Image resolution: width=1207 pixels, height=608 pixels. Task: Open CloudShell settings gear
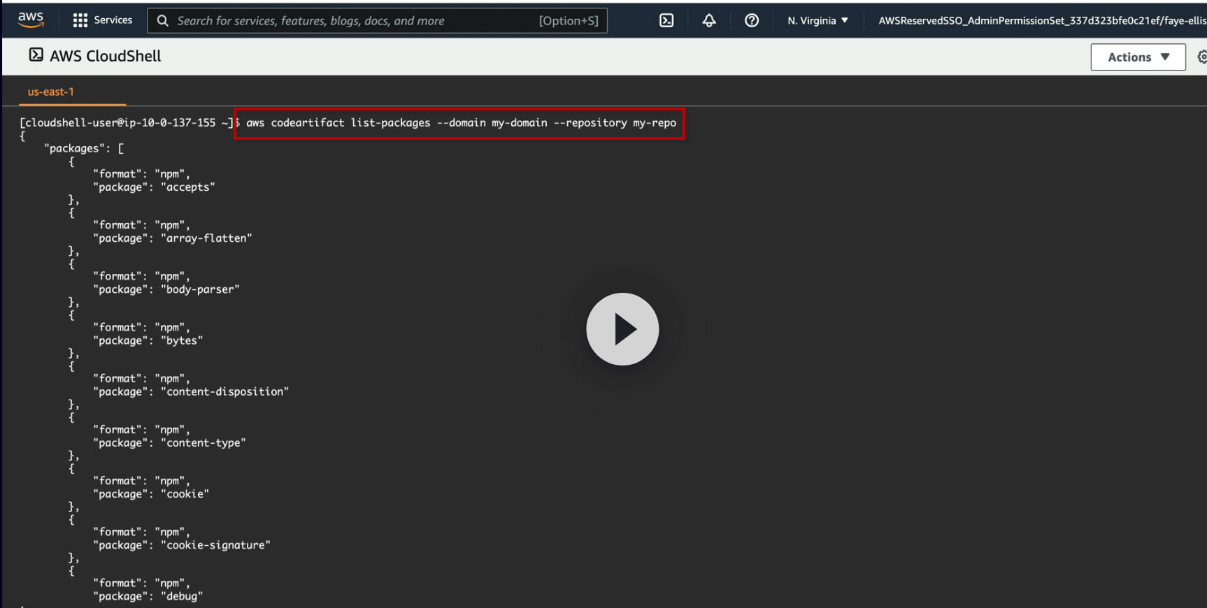pyautogui.click(x=1202, y=57)
